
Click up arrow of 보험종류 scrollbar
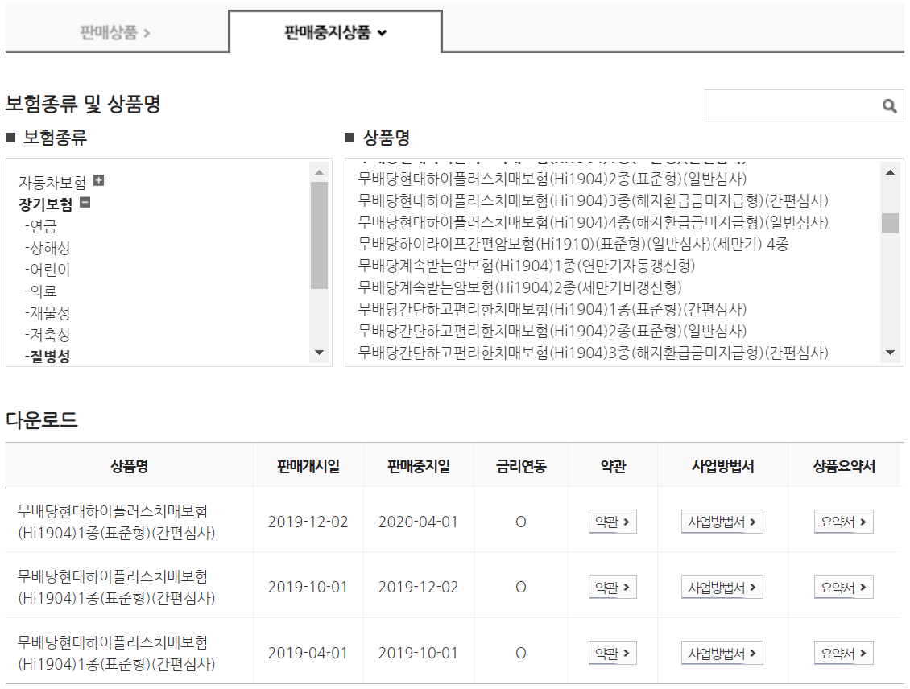319,172
